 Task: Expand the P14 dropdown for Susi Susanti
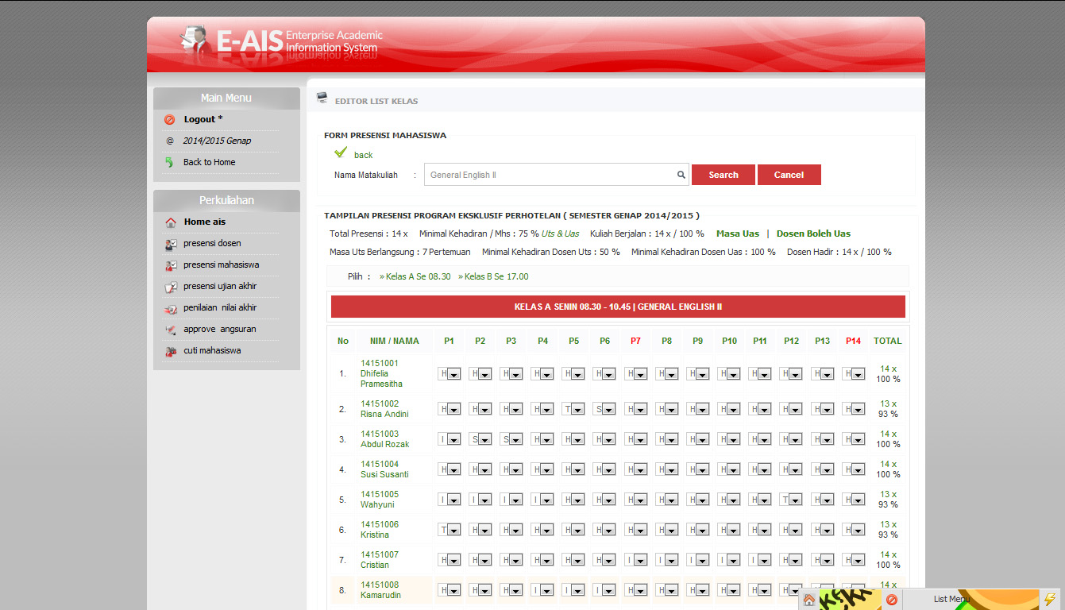pyautogui.click(x=853, y=469)
